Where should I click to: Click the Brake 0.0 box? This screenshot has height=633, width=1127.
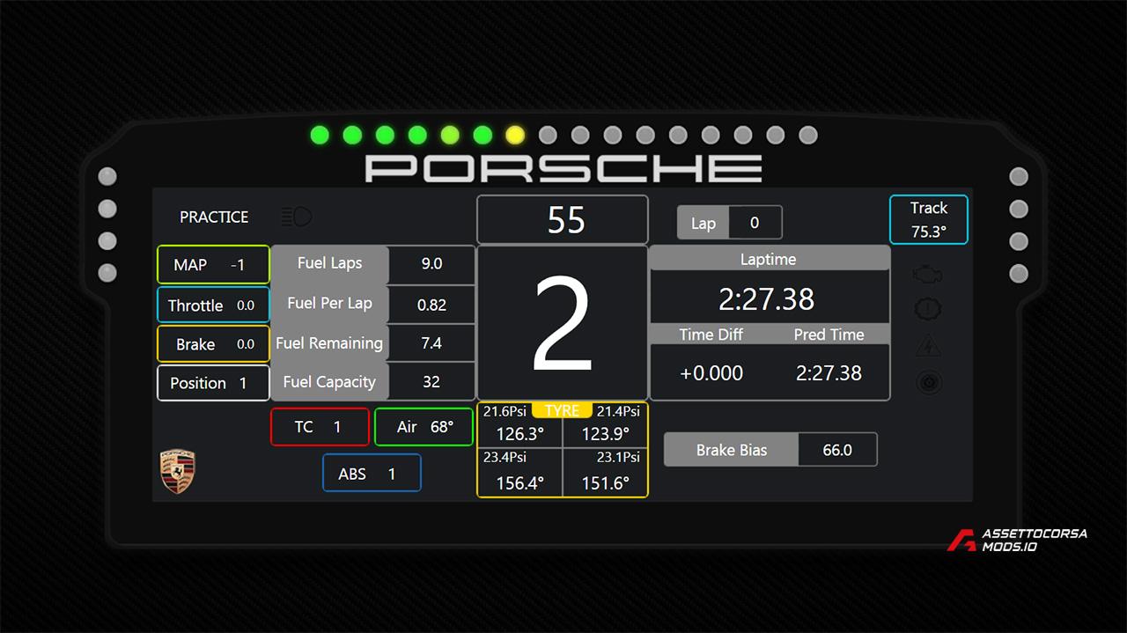click(x=213, y=344)
